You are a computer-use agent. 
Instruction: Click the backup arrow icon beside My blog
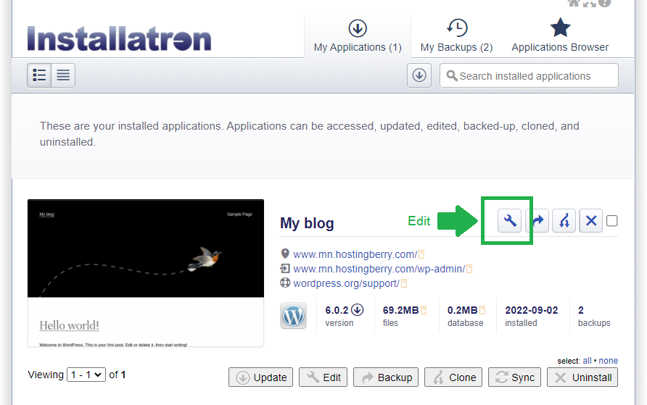click(539, 221)
